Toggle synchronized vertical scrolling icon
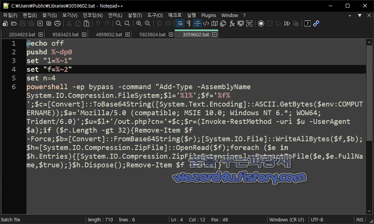This screenshot has width=374, height=224. tap(159, 23)
